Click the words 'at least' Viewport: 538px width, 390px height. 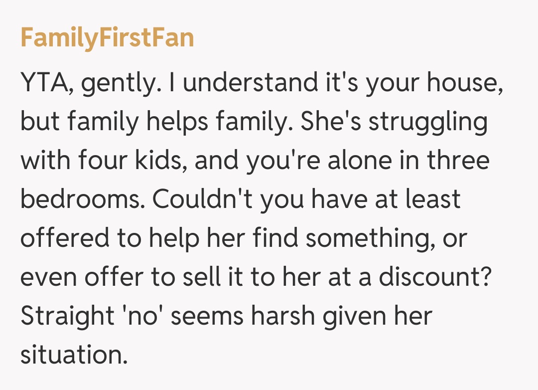(x=422, y=200)
